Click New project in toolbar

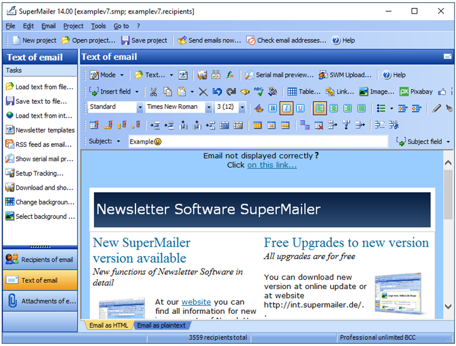[x=35, y=41]
